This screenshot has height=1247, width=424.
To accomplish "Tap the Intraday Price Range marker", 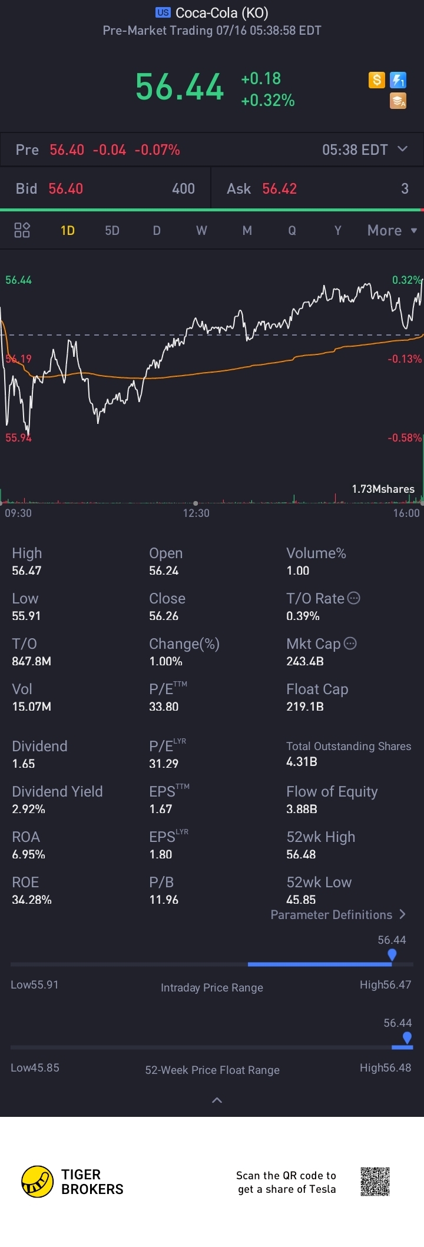I will pyautogui.click(x=392, y=954).
